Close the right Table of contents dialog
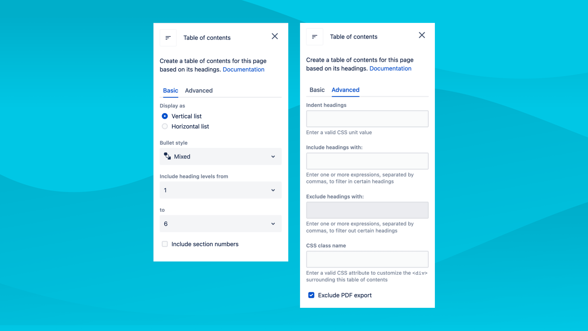This screenshot has height=331, width=588. (422, 35)
